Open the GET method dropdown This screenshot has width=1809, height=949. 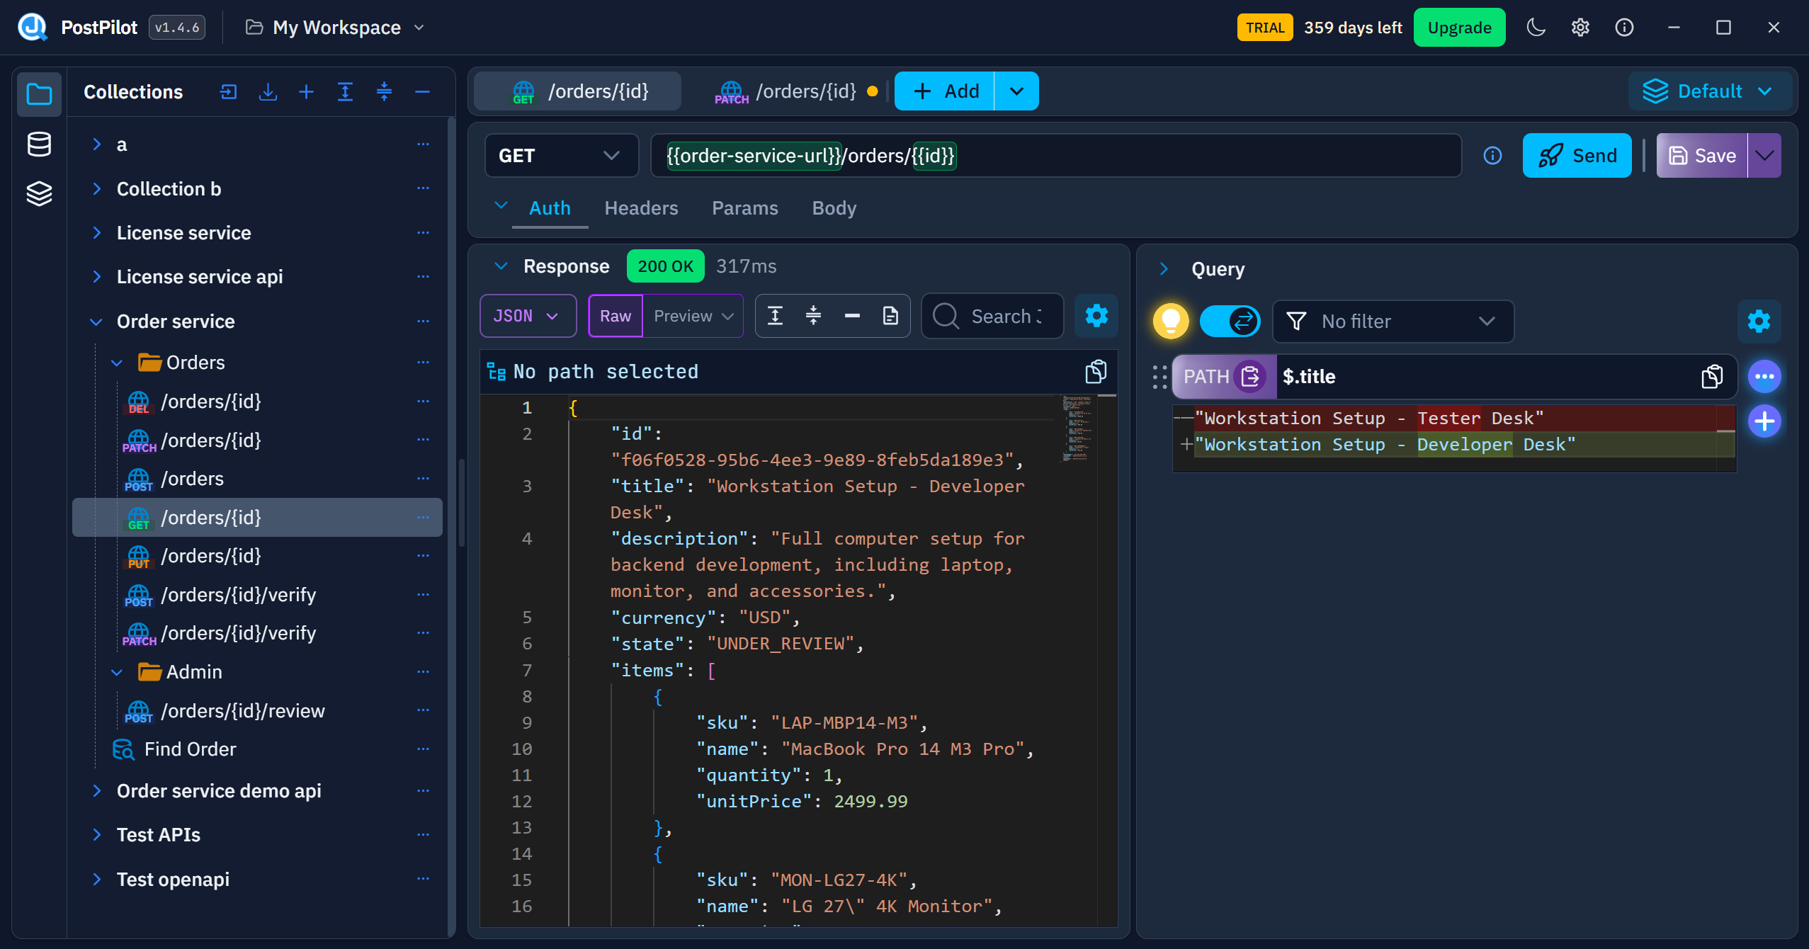(x=561, y=156)
